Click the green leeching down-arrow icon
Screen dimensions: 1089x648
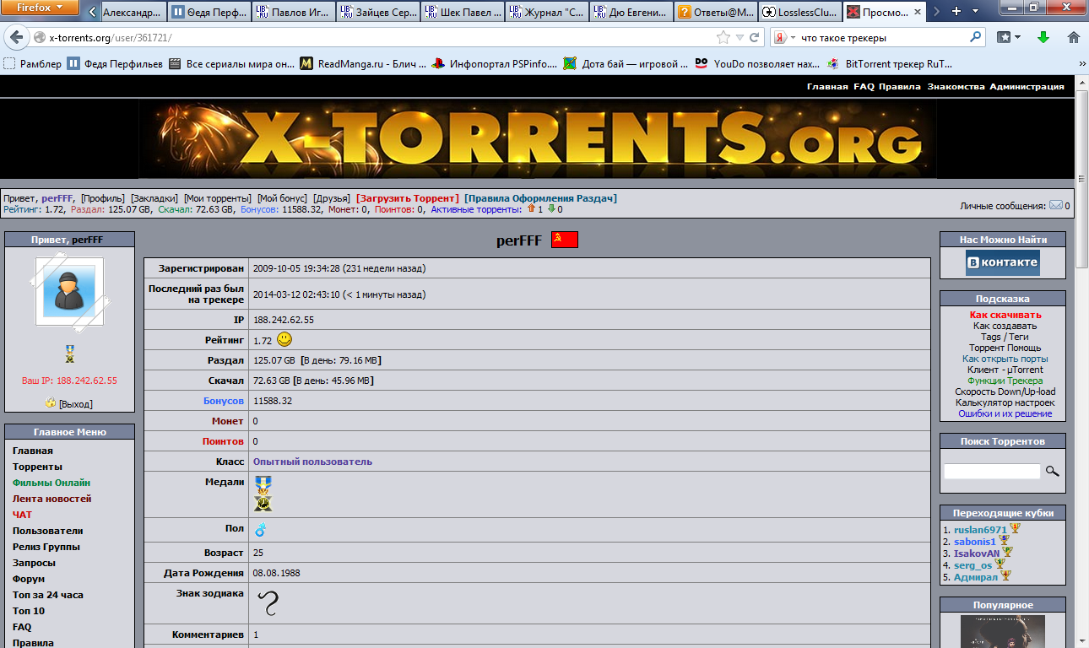point(551,209)
